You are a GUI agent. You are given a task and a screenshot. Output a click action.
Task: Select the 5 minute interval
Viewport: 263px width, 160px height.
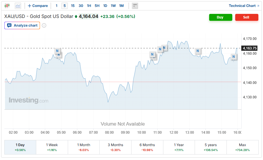[x=65, y=6]
